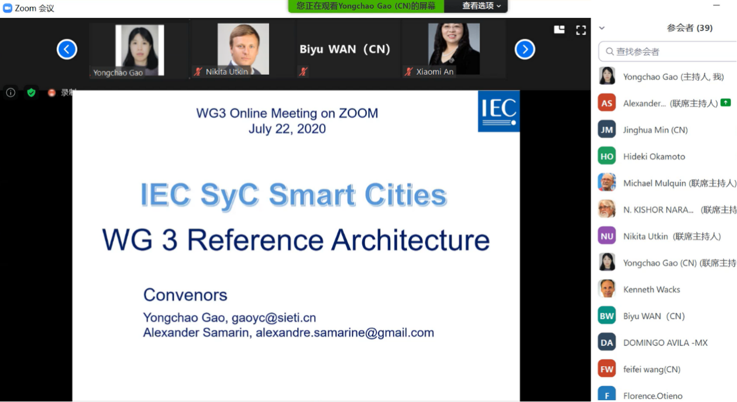Screen dimensions: 737x402
Task: Open the 查看选项 view options dropdown
Action: [481, 6]
